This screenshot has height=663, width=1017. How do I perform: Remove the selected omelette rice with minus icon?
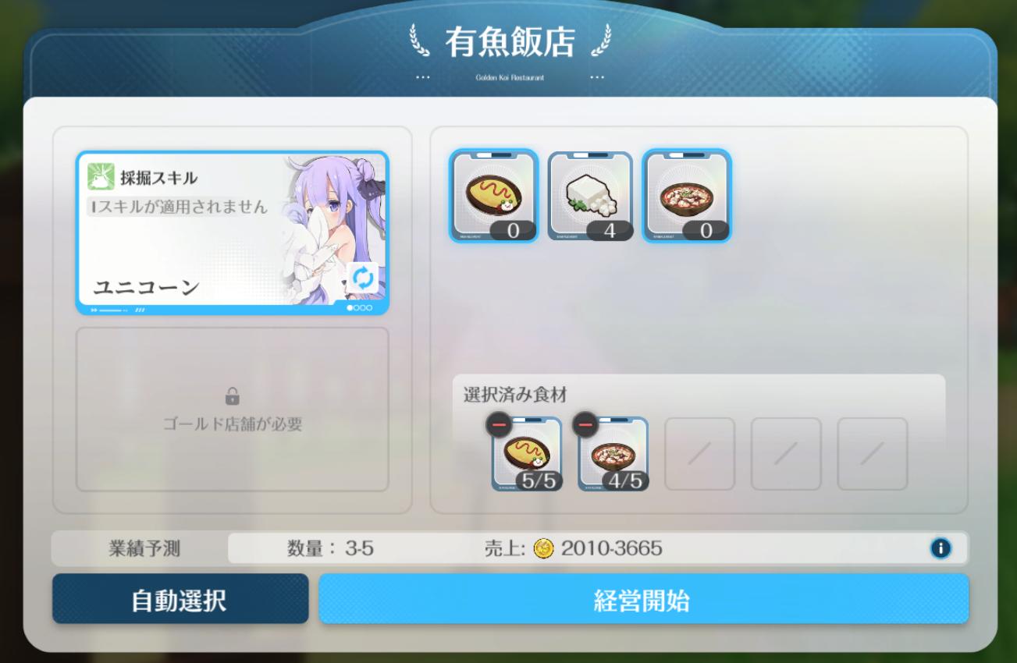click(x=499, y=425)
